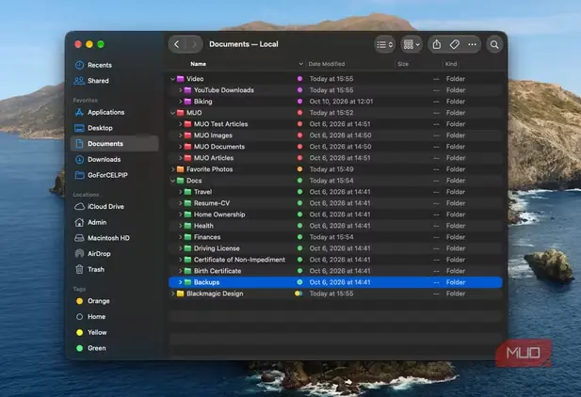Click the yellow-blue tag dots on Blackmagic Design

tap(299, 294)
